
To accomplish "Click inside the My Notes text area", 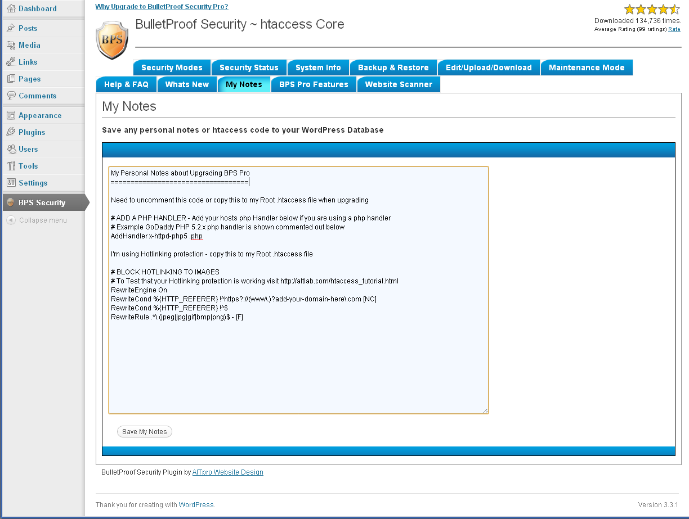I will point(298,290).
